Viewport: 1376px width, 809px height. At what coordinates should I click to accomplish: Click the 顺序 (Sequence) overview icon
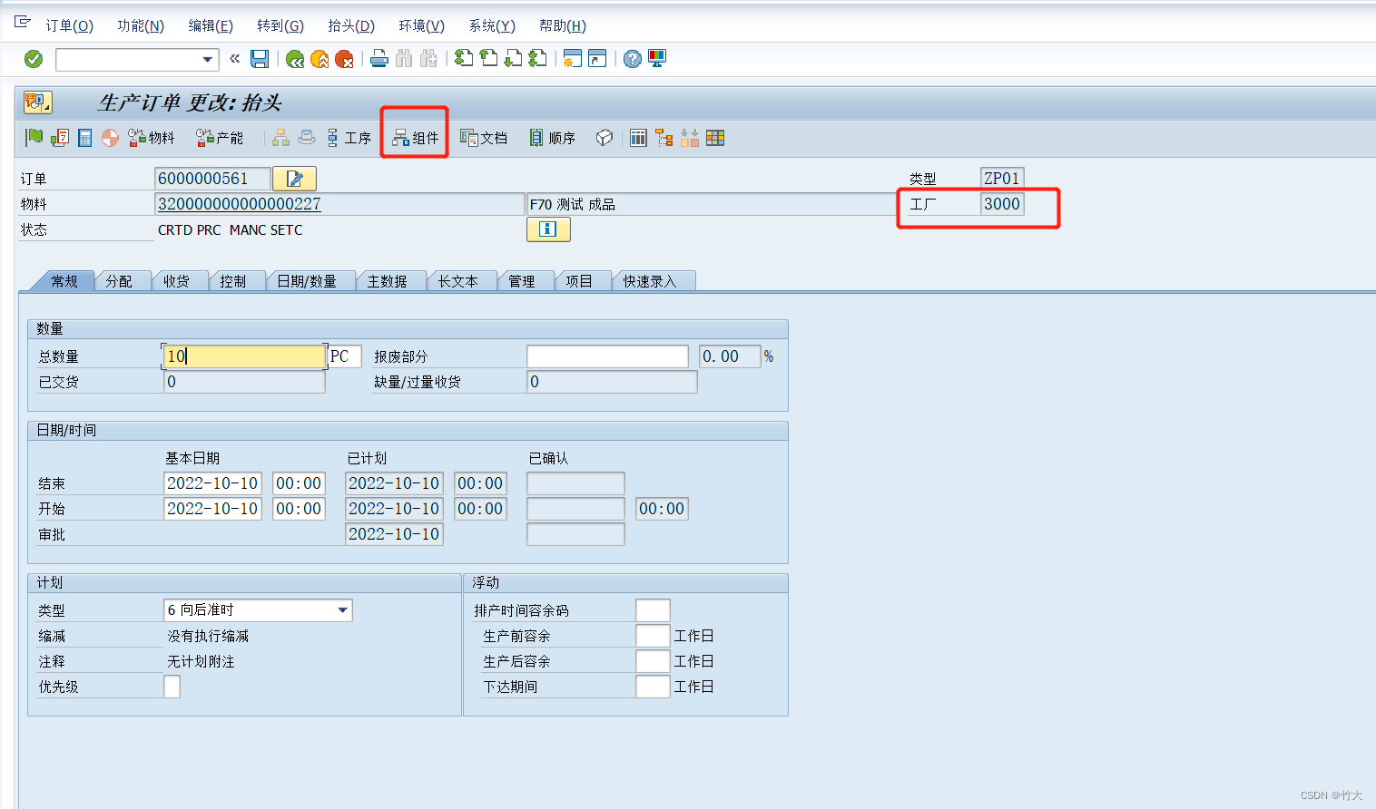point(551,138)
